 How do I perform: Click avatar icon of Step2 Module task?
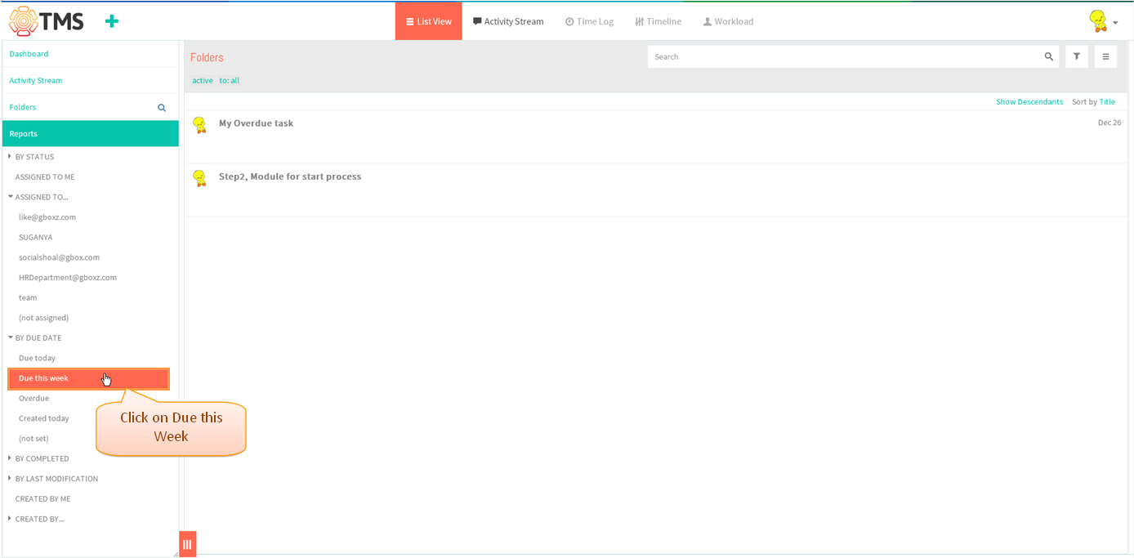pyautogui.click(x=199, y=178)
